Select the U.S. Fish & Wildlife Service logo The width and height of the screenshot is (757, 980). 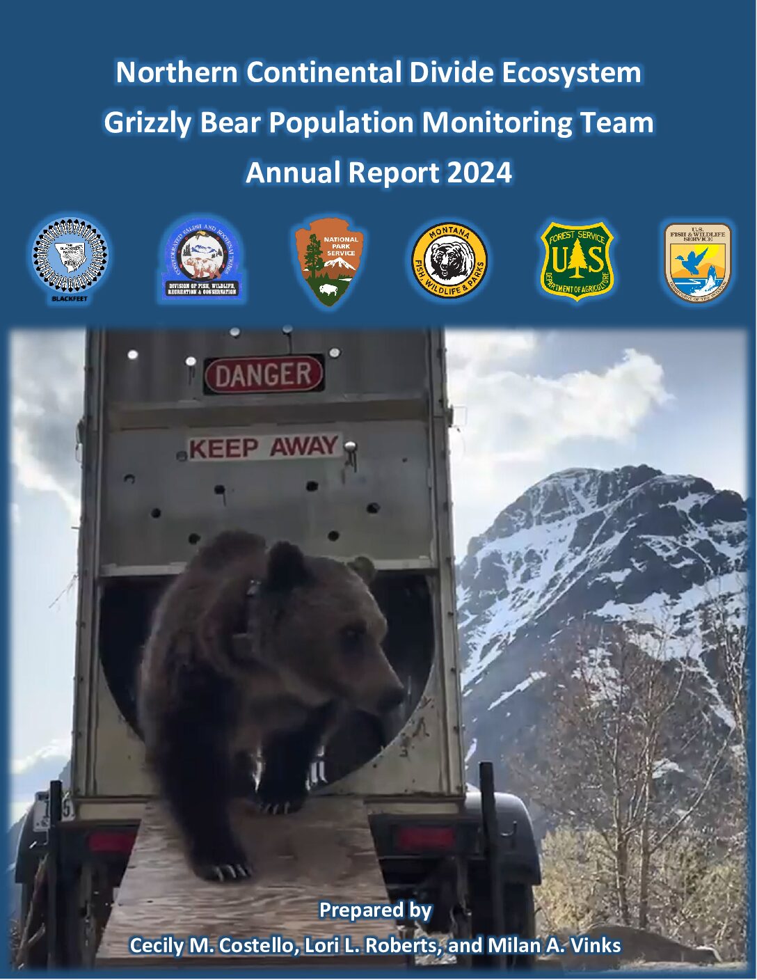(x=696, y=260)
